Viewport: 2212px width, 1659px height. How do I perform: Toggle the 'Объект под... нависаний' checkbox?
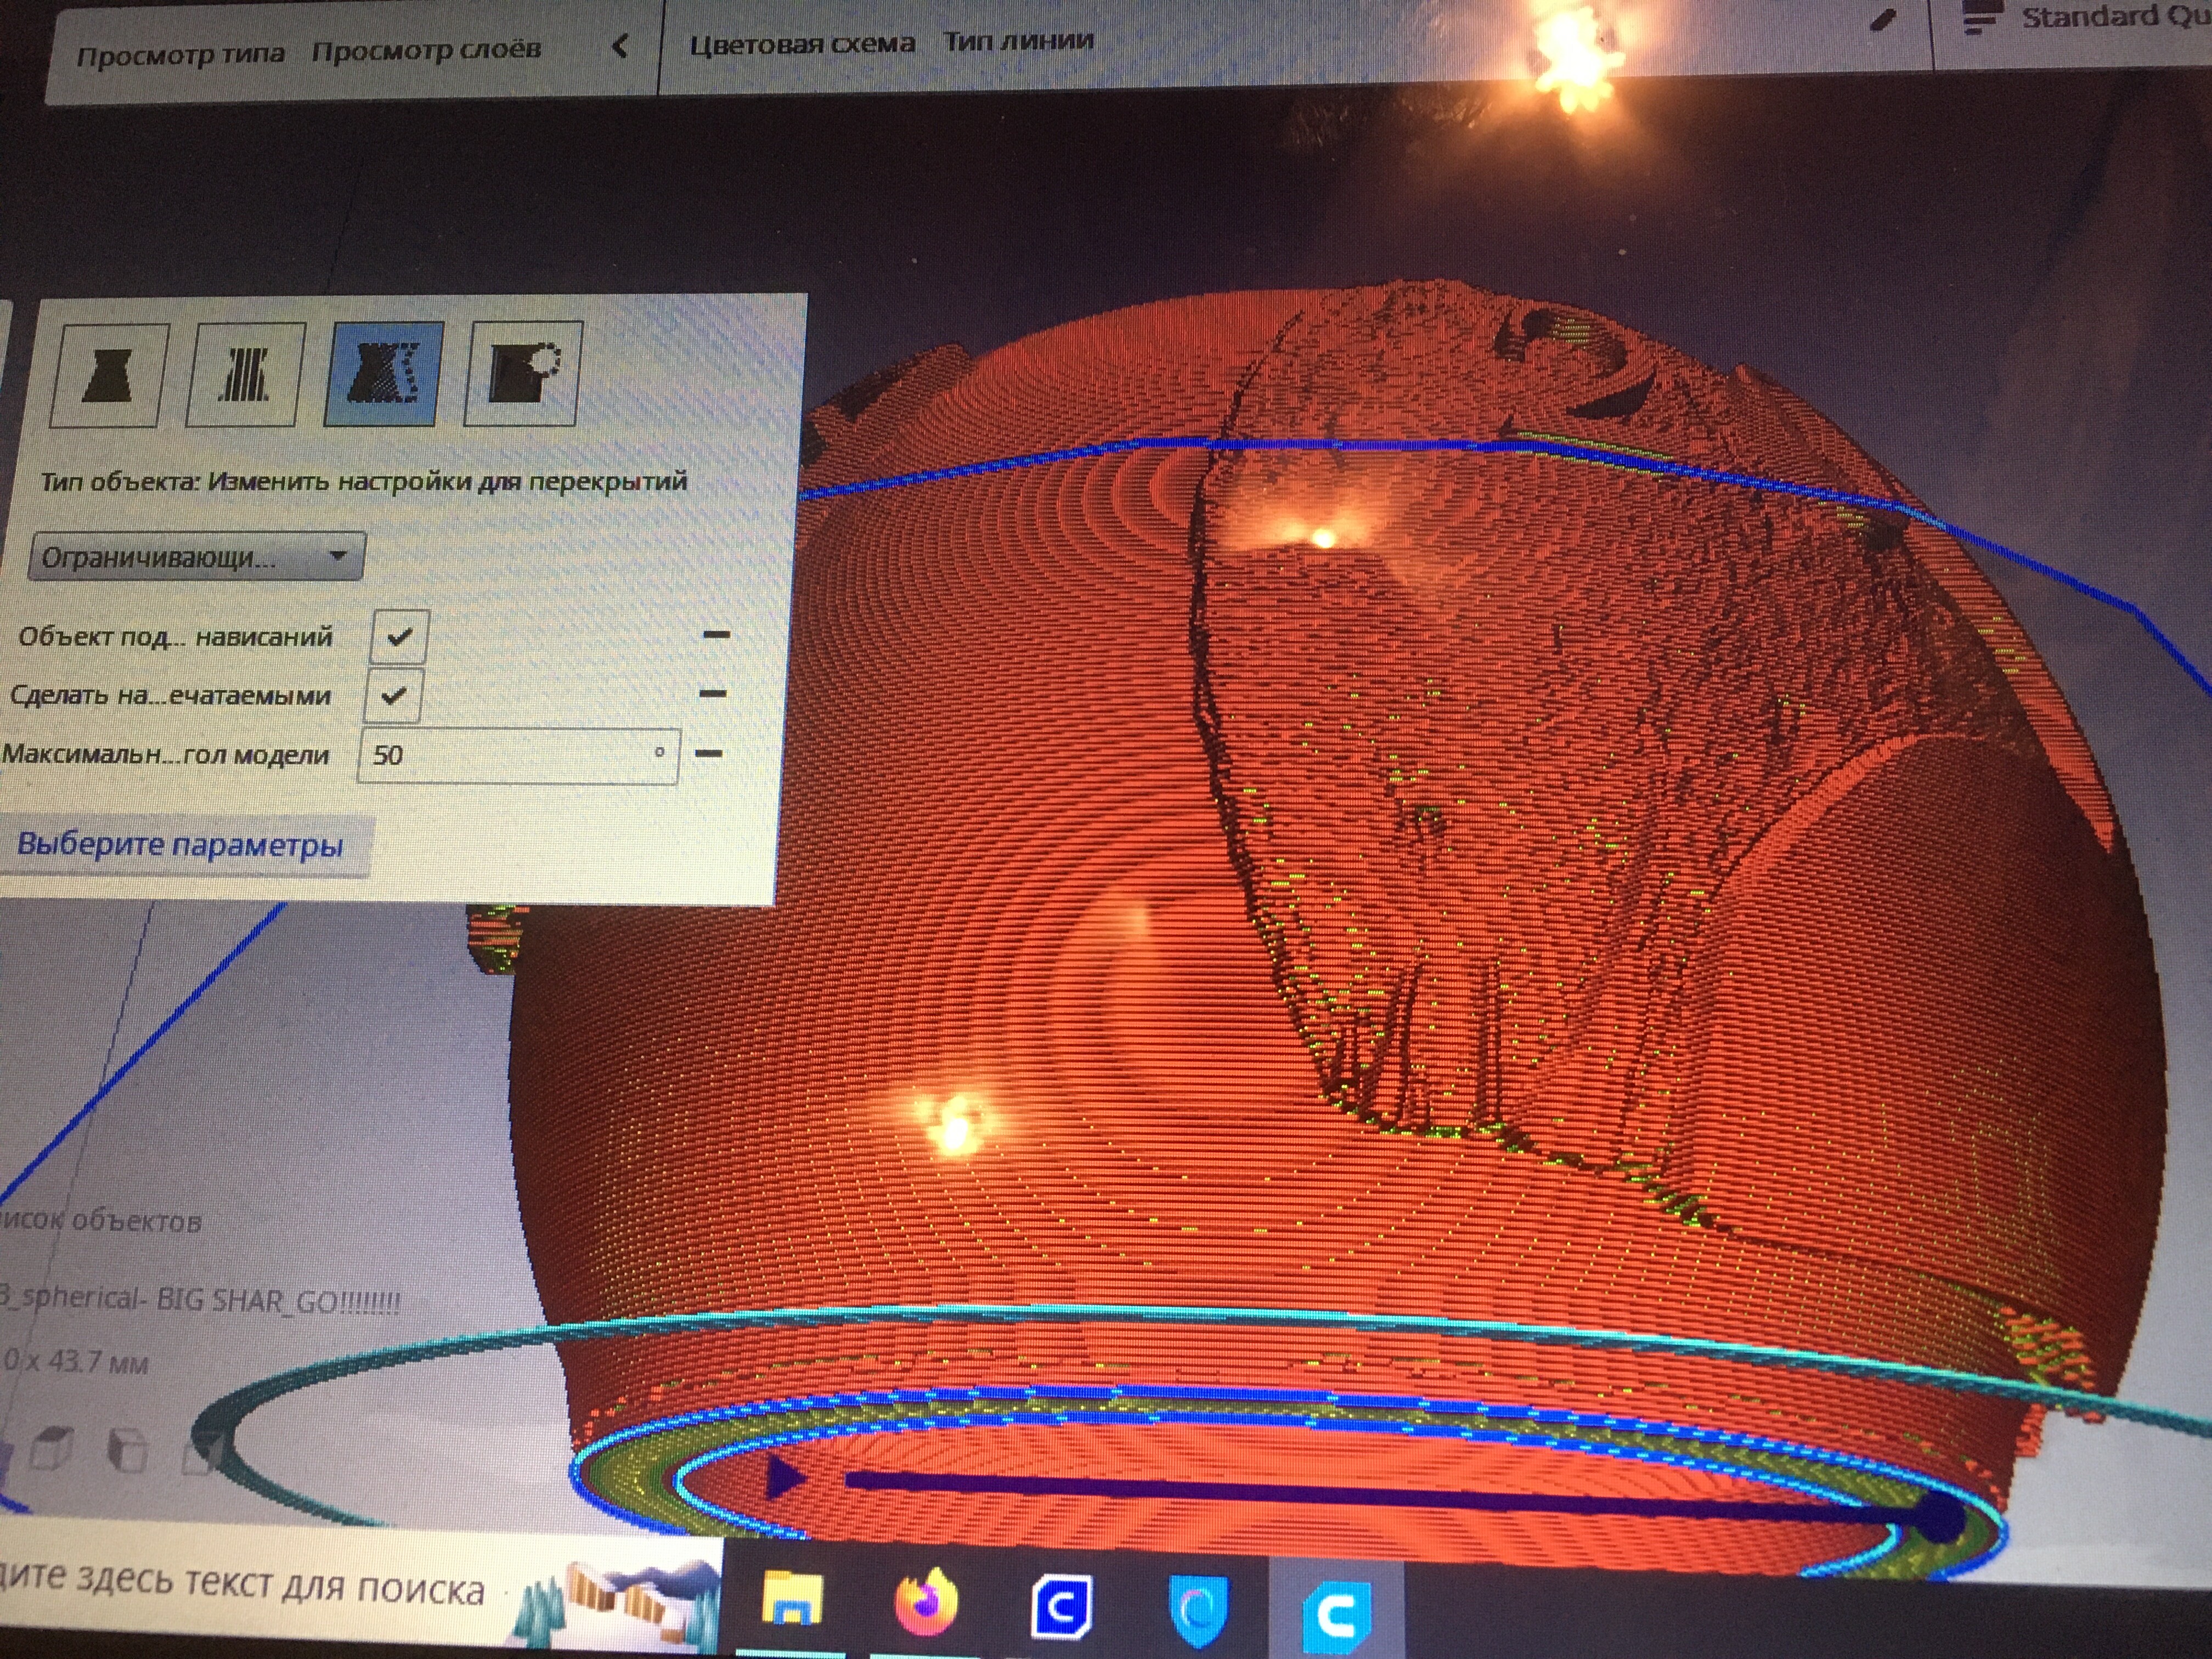[399, 636]
